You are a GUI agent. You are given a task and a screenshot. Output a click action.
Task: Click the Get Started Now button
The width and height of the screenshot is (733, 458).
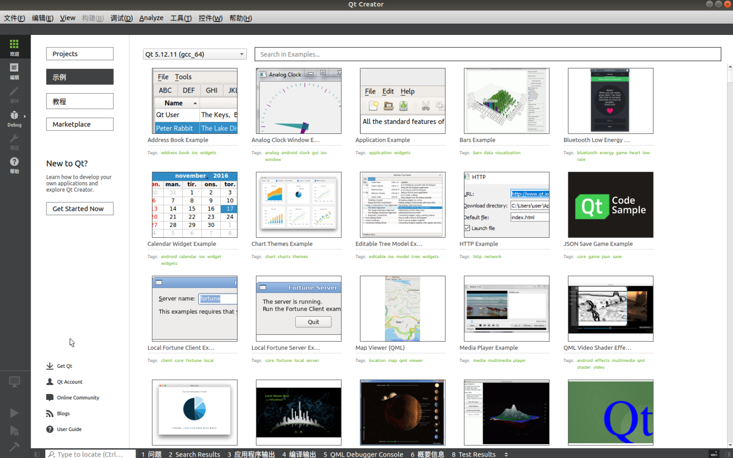click(80, 209)
